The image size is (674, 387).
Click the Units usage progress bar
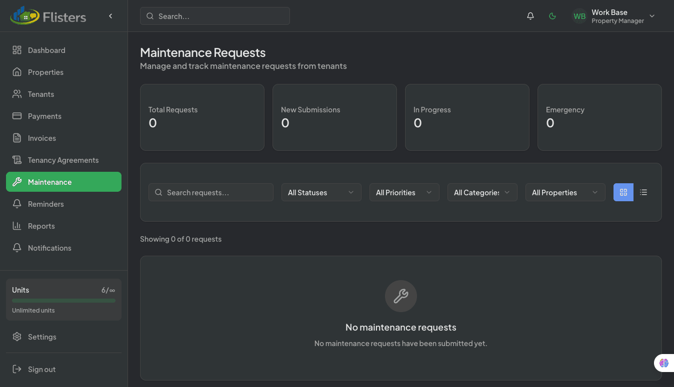pos(63,301)
